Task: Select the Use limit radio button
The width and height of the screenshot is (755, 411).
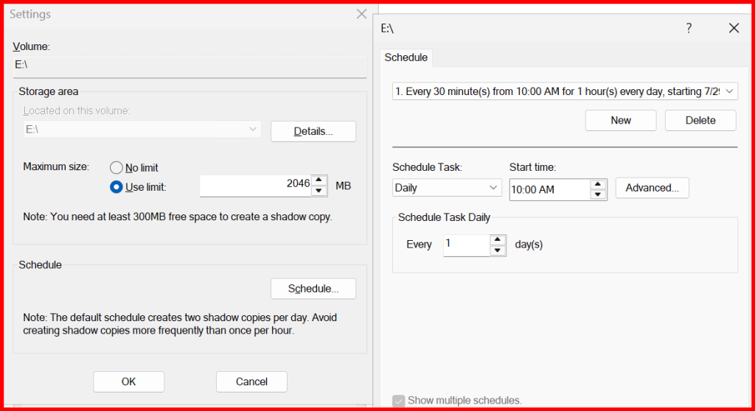Action: pyautogui.click(x=116, y=187)
